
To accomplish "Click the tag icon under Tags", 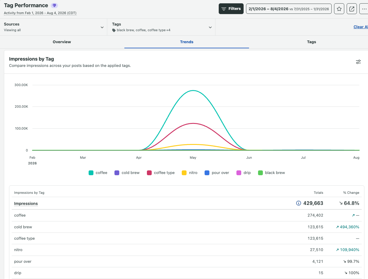I will [x=114, y=30].
